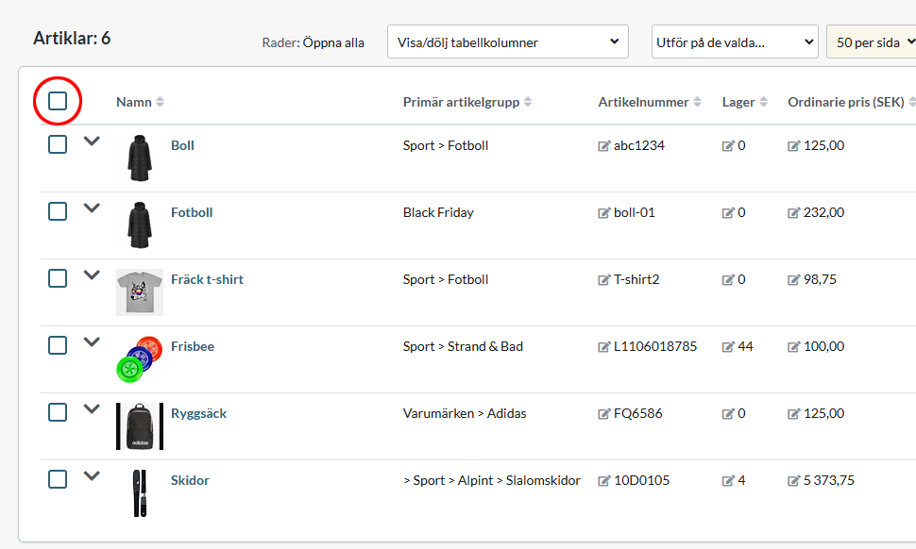
Task: Open Utför på de valda dropdown
Action: [x=735, y=42]
